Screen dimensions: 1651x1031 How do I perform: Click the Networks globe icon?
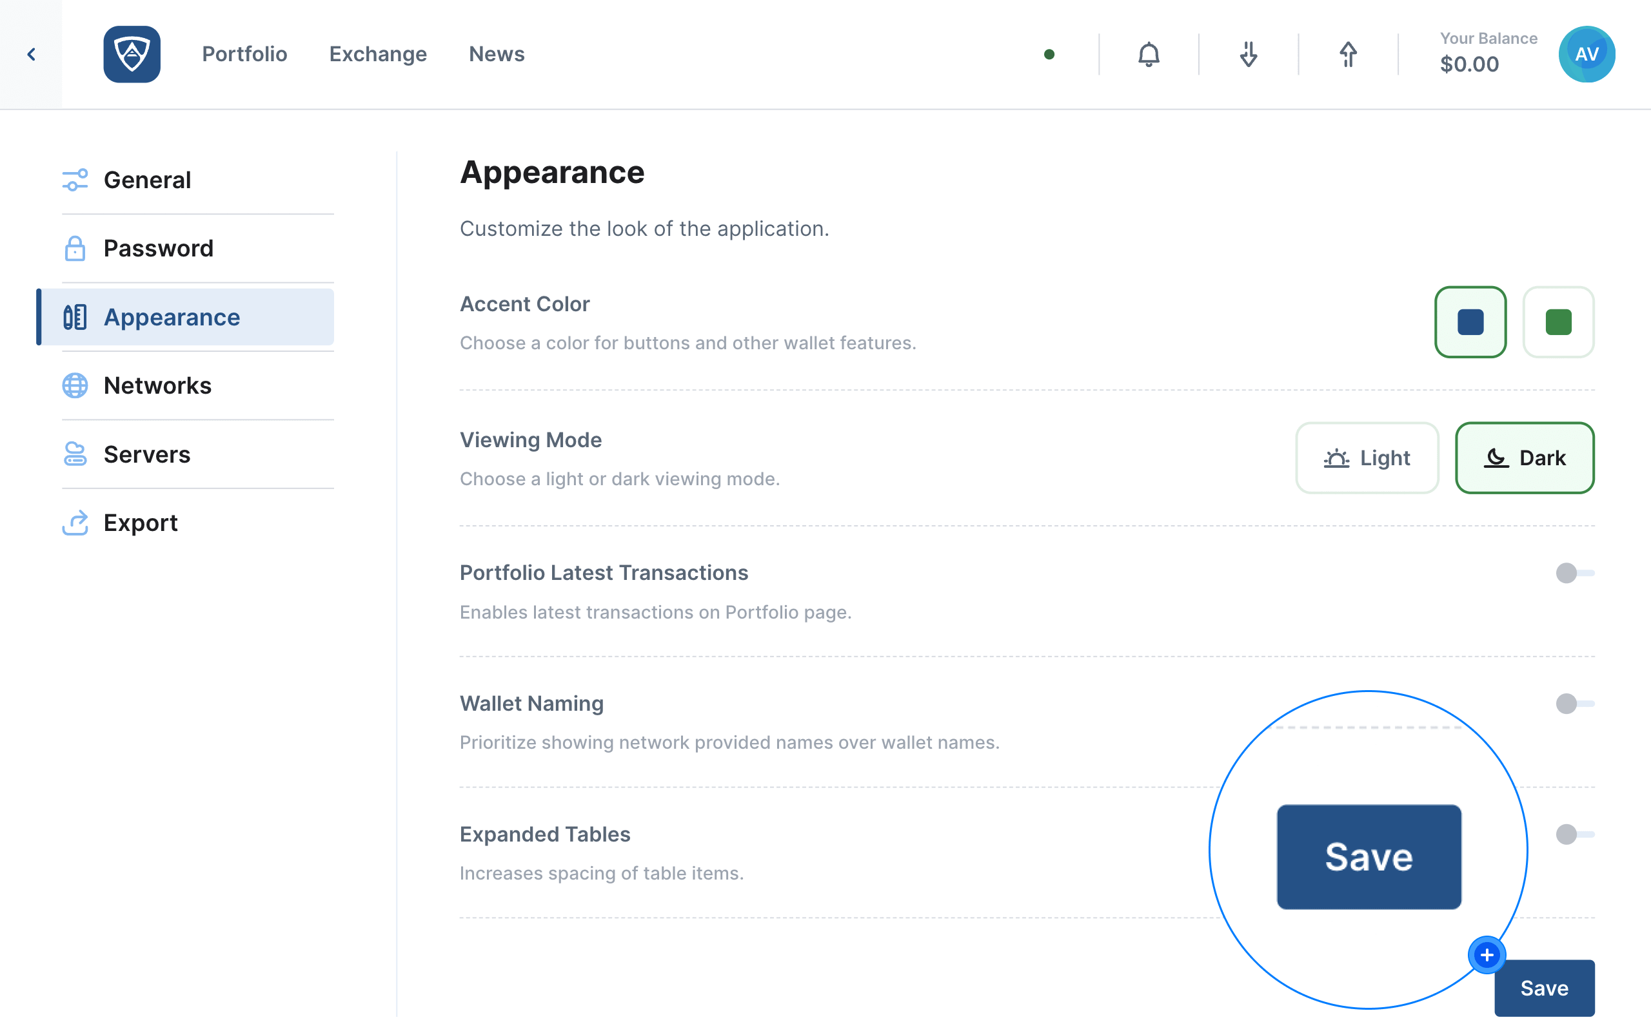click(75, 385)
